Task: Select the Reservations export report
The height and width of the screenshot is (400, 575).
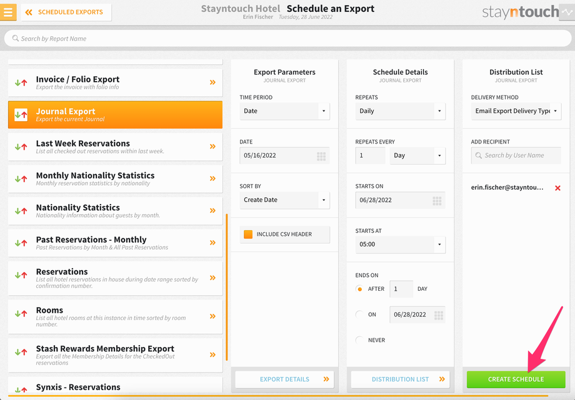Action: click(x=115, y=278)
